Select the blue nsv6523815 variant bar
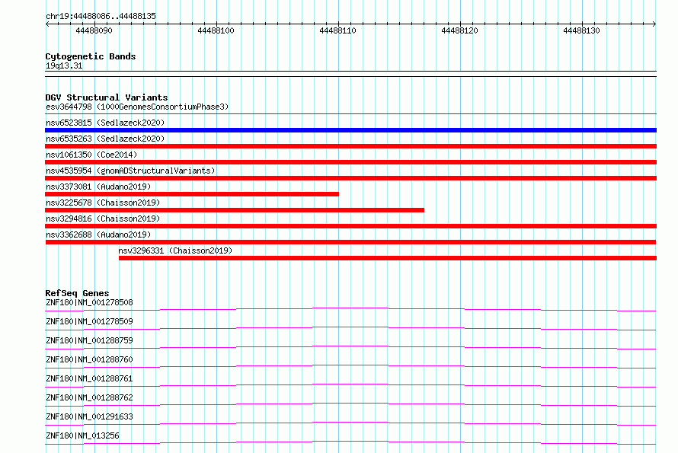The width and height of the screenshot is (678, 453). coord(350,130)
